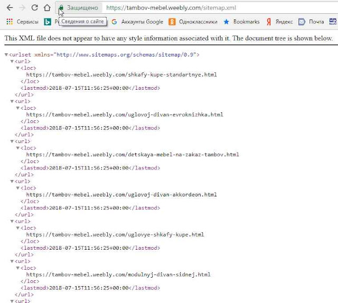Open the Сервисы apps bookmark
Screen dimensions: 338x303
[x=23, y=22]
